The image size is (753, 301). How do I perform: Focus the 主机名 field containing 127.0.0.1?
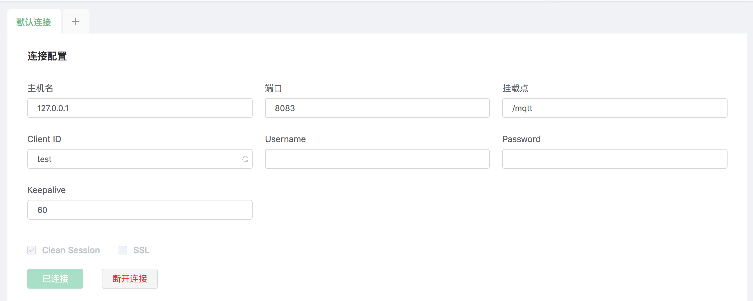140,108
